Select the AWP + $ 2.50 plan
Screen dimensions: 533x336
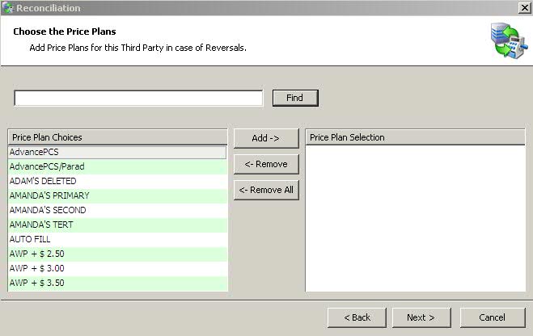tap(117, 254)
